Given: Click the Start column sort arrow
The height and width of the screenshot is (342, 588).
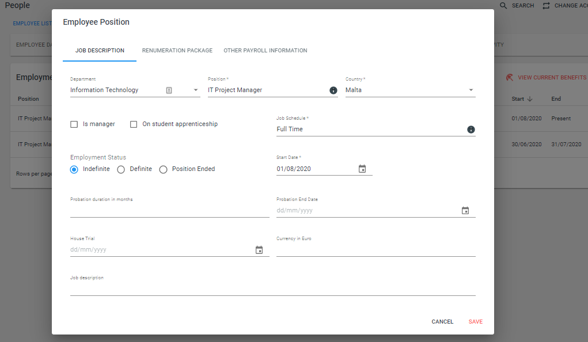Looking at the screenshot, I should click(x=529, y=99).
